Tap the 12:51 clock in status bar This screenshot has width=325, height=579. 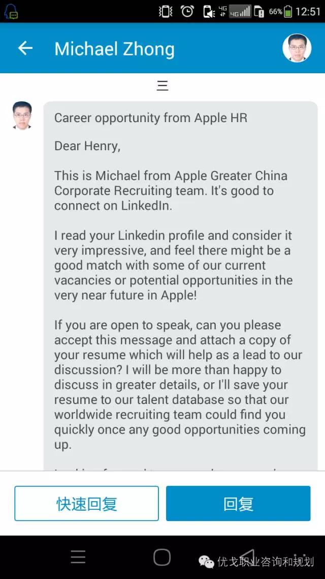click(308, 11)
